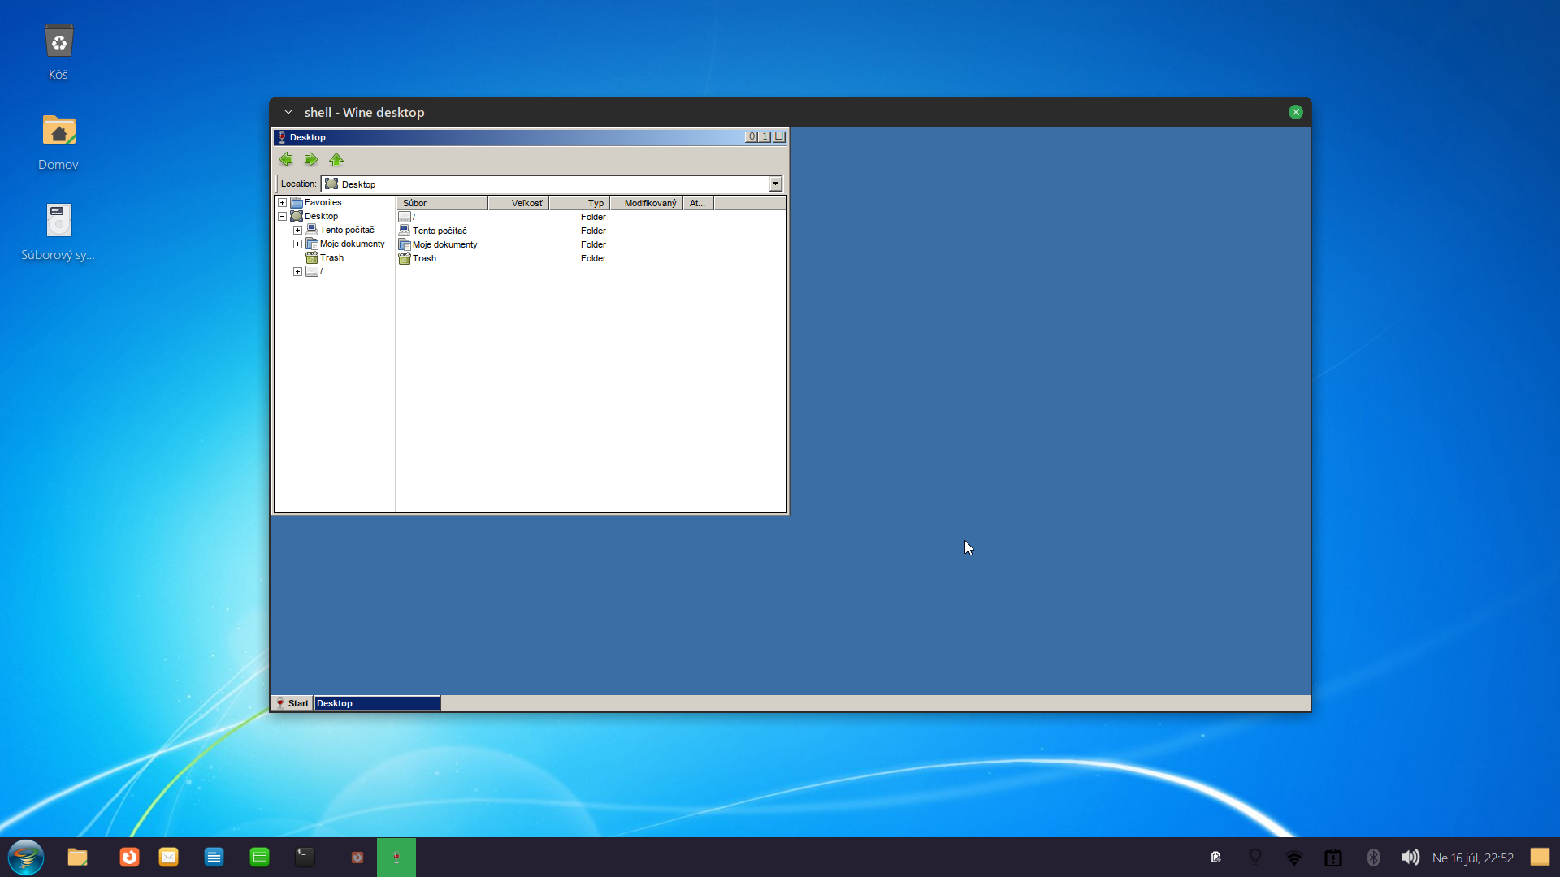Select Trash folder in file list

[424, 258]
